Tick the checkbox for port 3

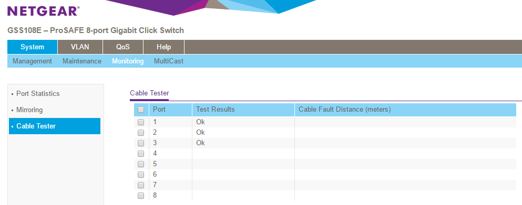pos(141,143)
